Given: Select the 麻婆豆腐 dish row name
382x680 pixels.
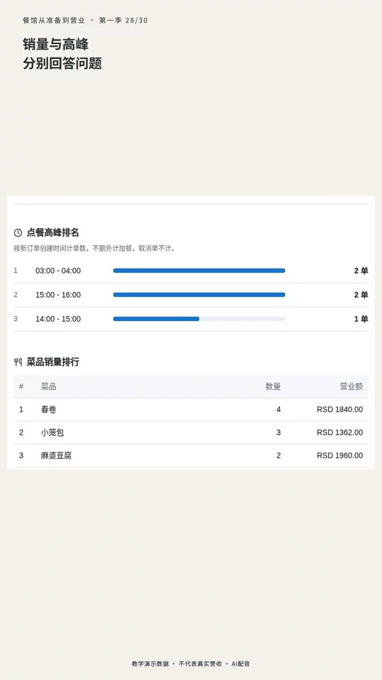Looking at the screenshot, I should tap(57, 455).
